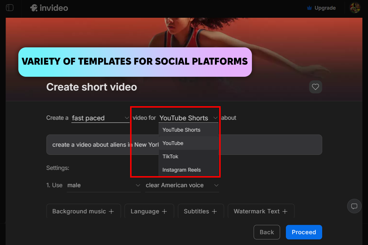Choose TikTok from the platform list
Viewport: 368px width, 245px height.
click(189, 156)
